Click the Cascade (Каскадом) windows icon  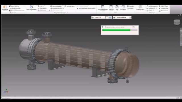coord(128,6)
